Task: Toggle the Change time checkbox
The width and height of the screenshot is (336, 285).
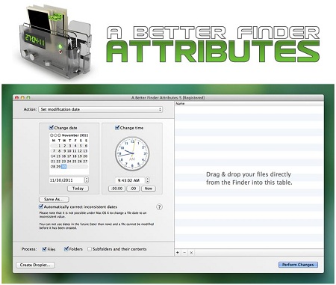Action: pyautogui.click(x=117, y=128)
